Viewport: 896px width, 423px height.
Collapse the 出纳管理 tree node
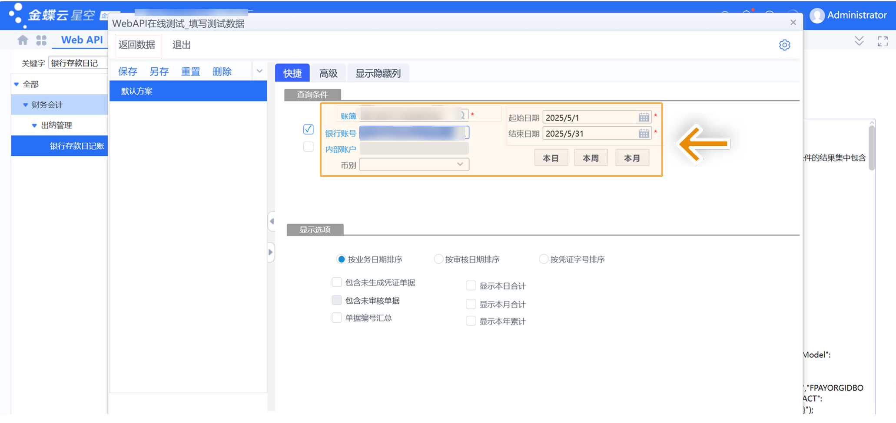(x=35, y=125)
